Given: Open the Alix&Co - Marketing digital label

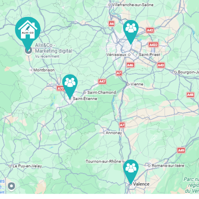Looking at the screenshot, I should tap(53, 48).
